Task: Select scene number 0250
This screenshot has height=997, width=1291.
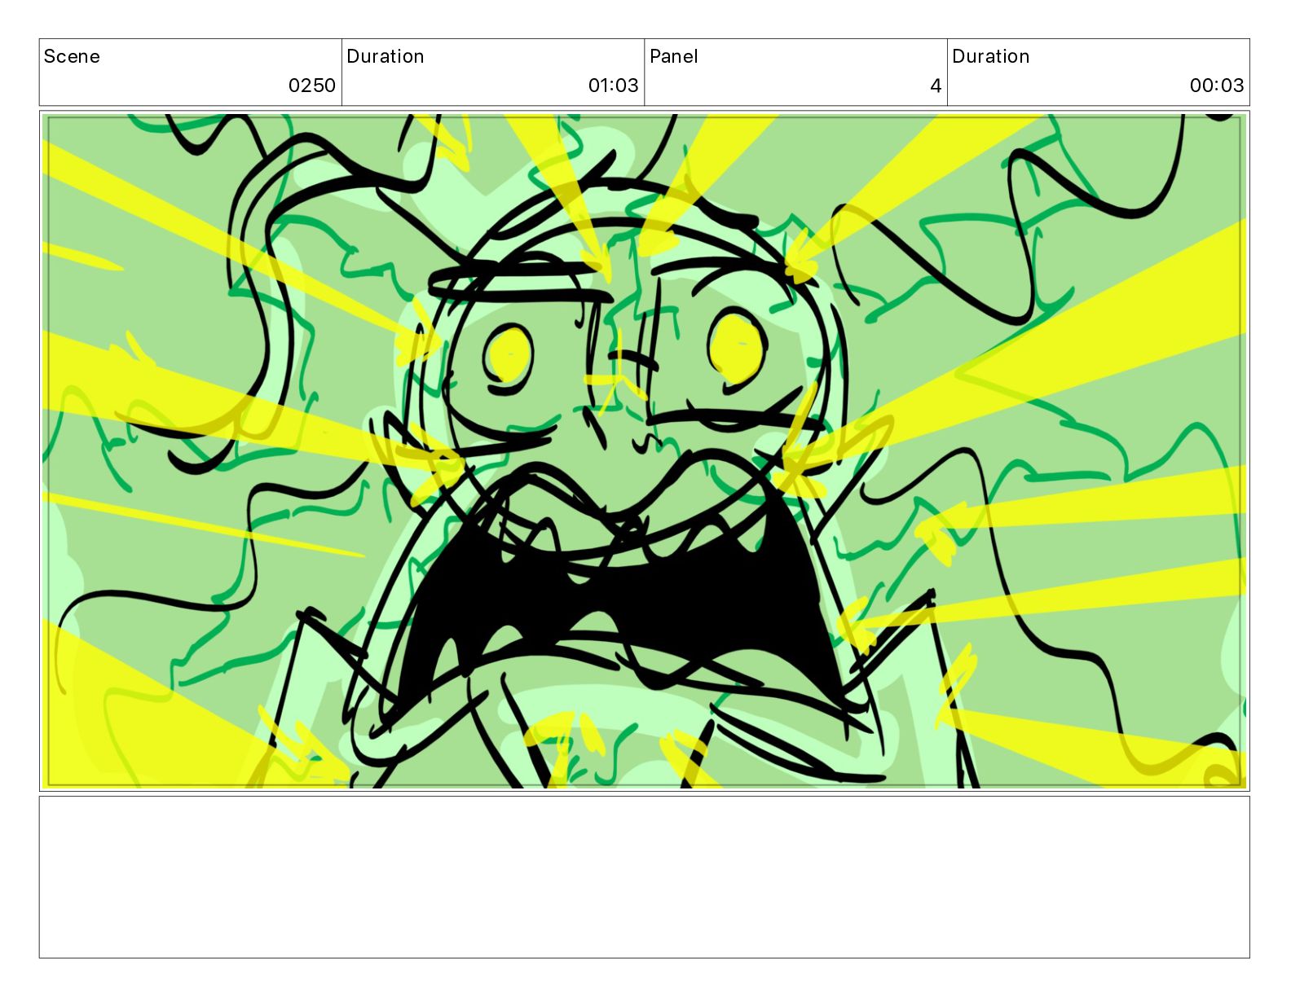Action: tap(312, 86)
